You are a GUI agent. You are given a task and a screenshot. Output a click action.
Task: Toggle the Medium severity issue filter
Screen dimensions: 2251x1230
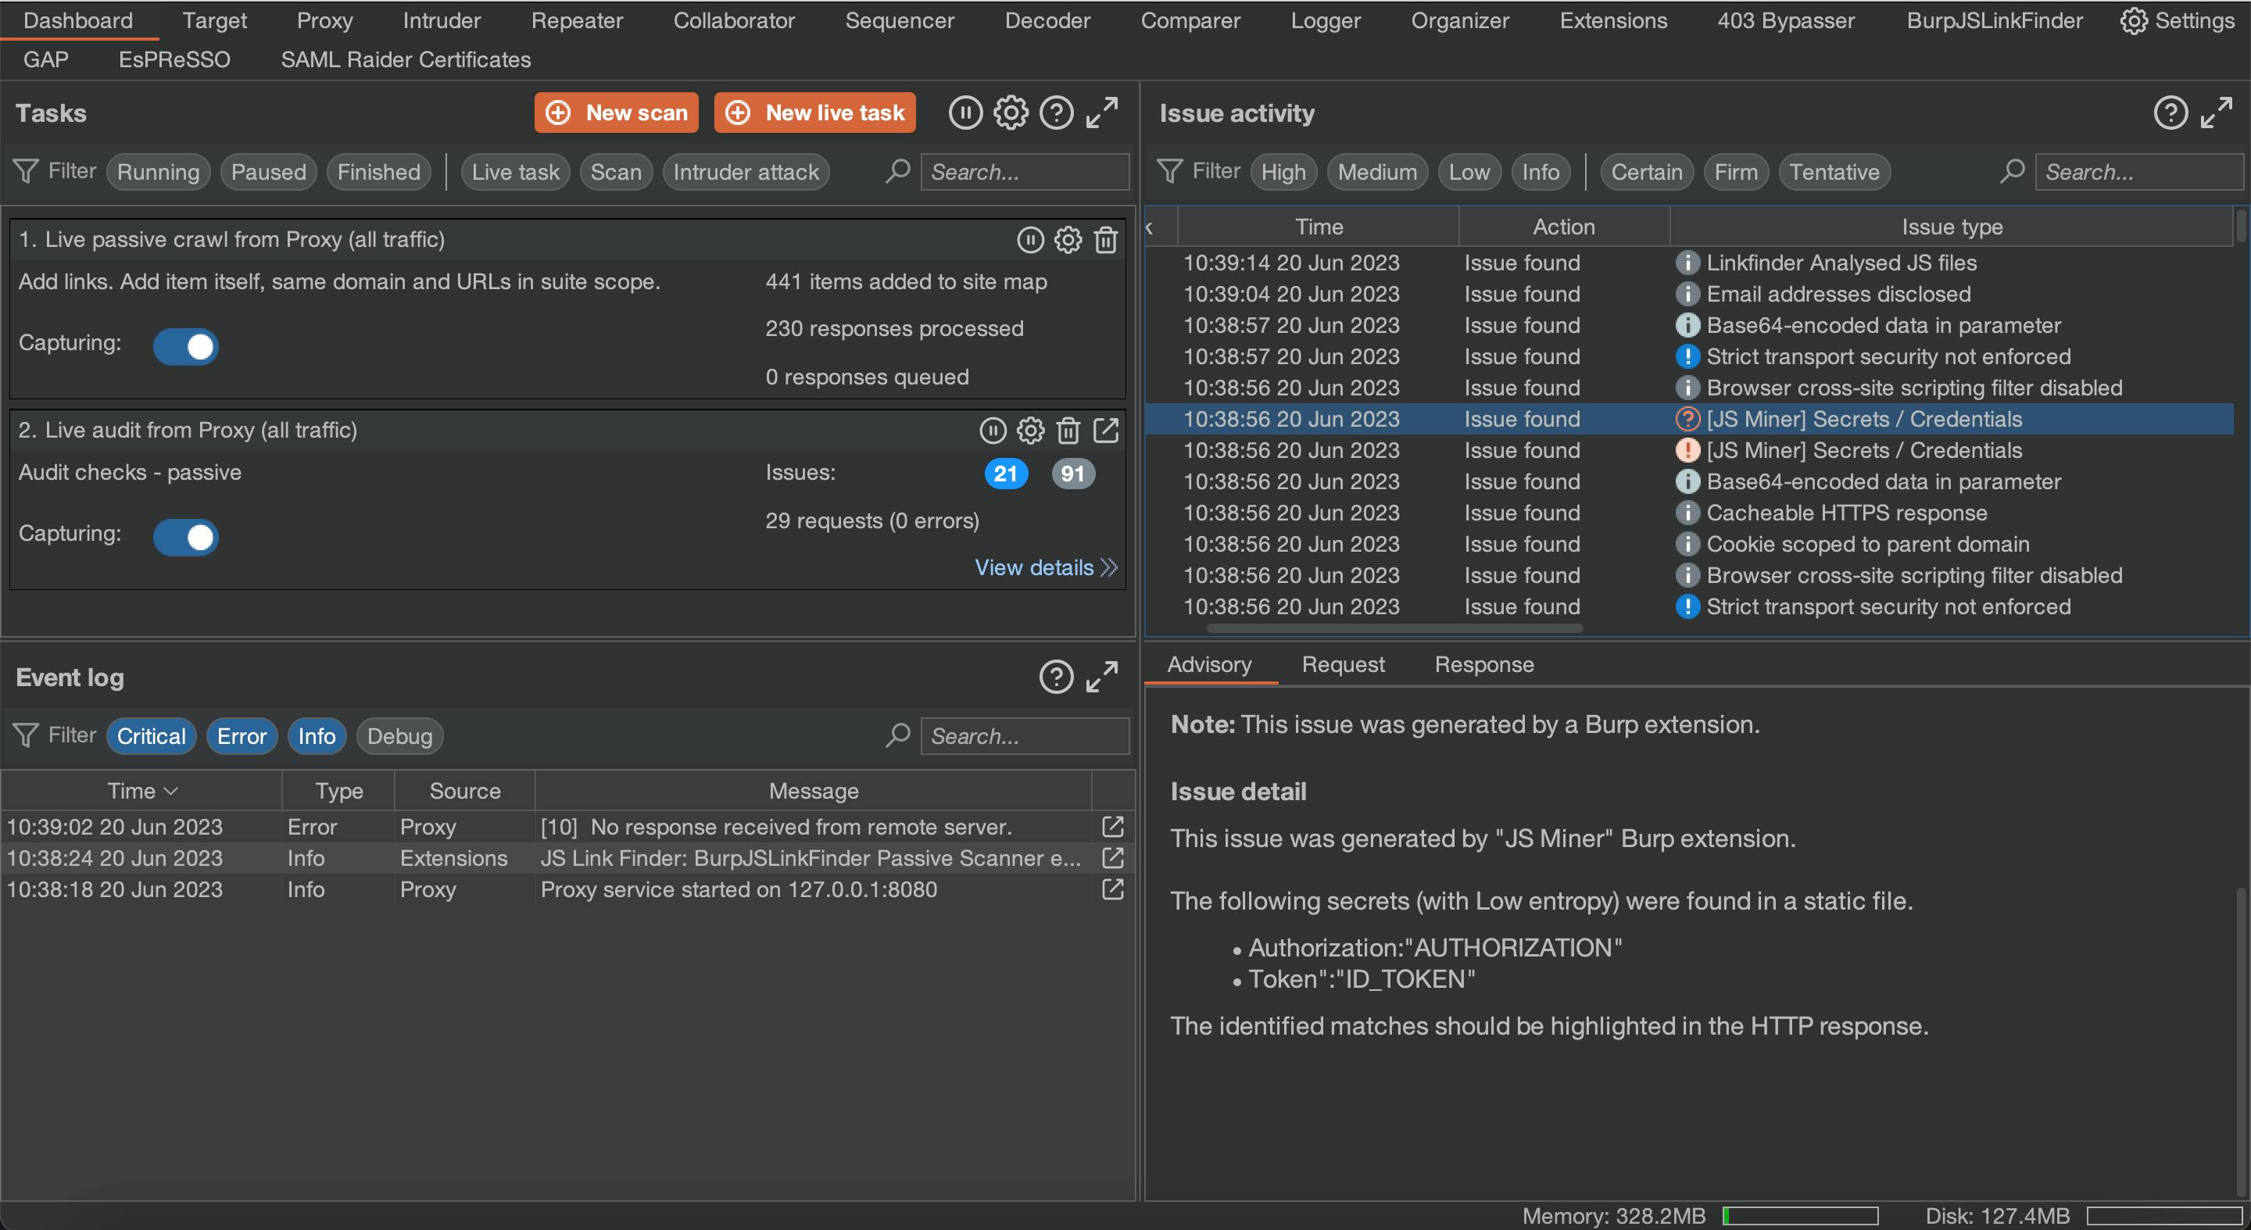(x=1377, y=172)
